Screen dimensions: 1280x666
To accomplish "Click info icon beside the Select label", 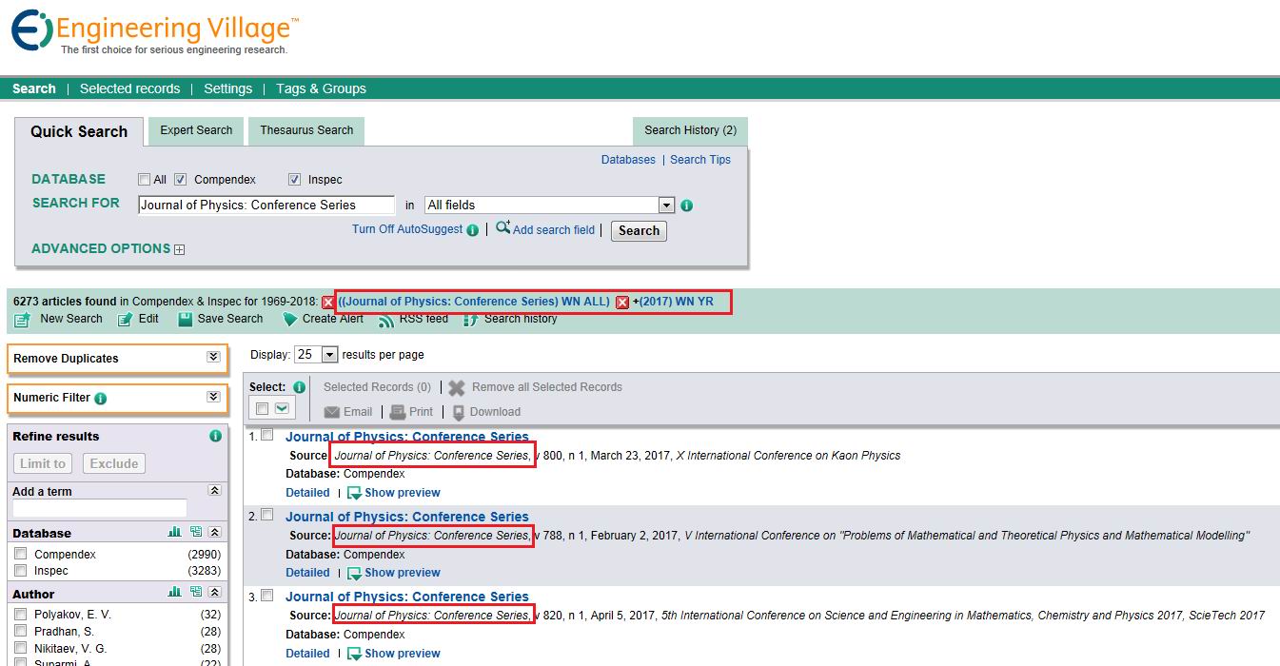I will [x=299, y=387].
